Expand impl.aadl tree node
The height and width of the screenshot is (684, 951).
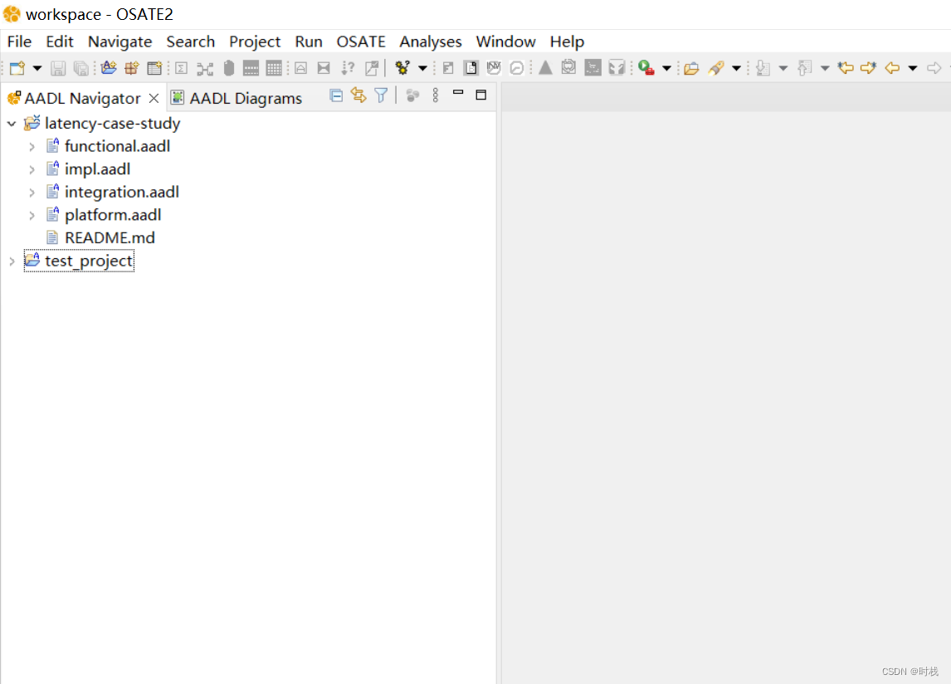(x=32, y=170)
